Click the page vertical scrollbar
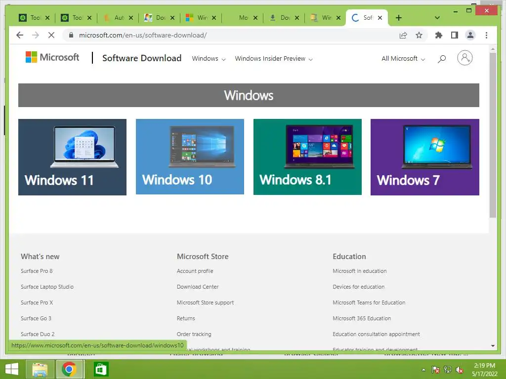 click(493, 135)
